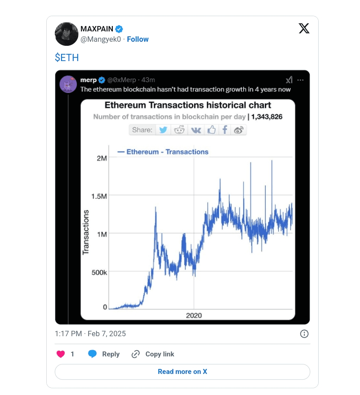Screen dimensions: 360x395
Task: Click the Reply speech bubble icon
Action: [92, 354]
